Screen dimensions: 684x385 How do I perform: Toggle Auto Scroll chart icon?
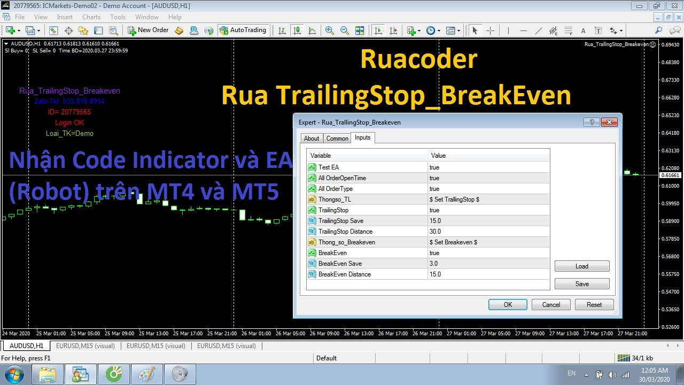tap(378, 30)
